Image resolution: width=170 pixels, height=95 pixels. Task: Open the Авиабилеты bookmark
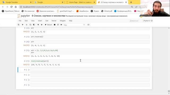pos(83,11)
